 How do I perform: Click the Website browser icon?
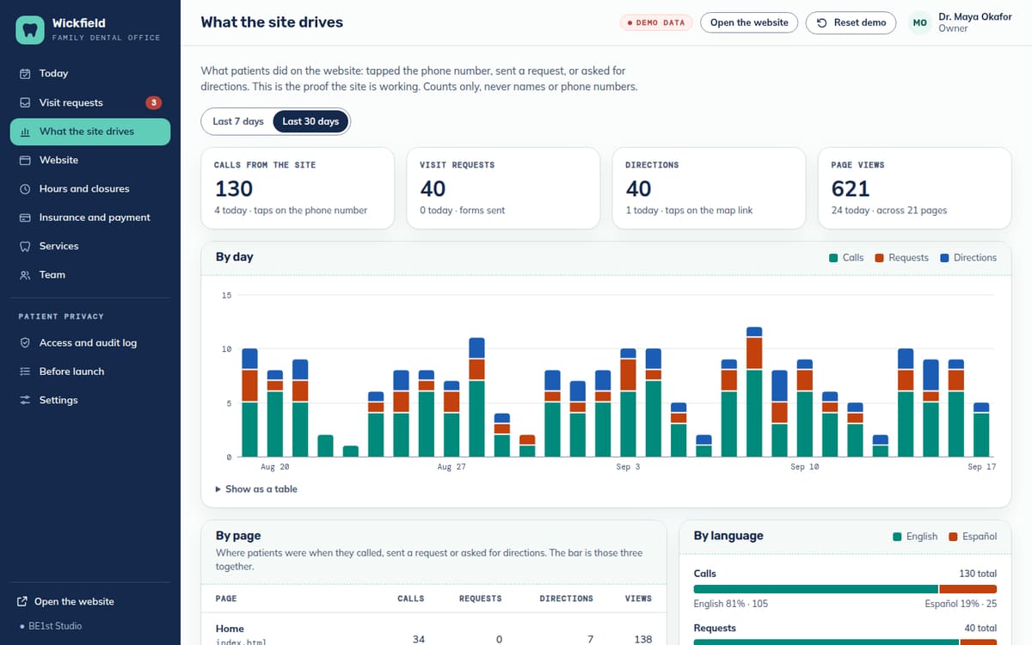25,160
